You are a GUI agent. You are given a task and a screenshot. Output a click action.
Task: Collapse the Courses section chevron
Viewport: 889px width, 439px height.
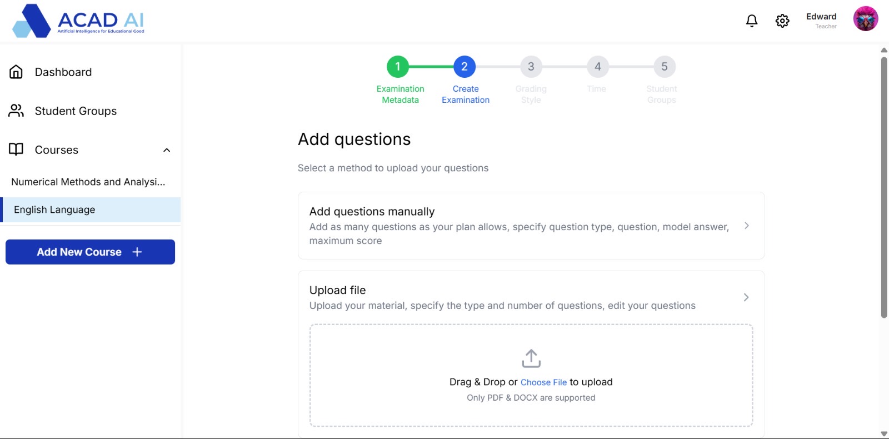point(167,150)
